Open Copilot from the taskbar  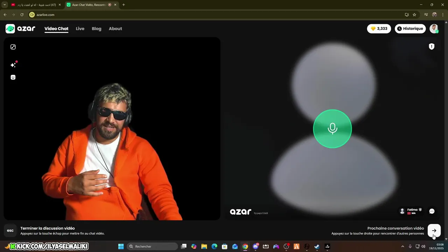point(194,246)
